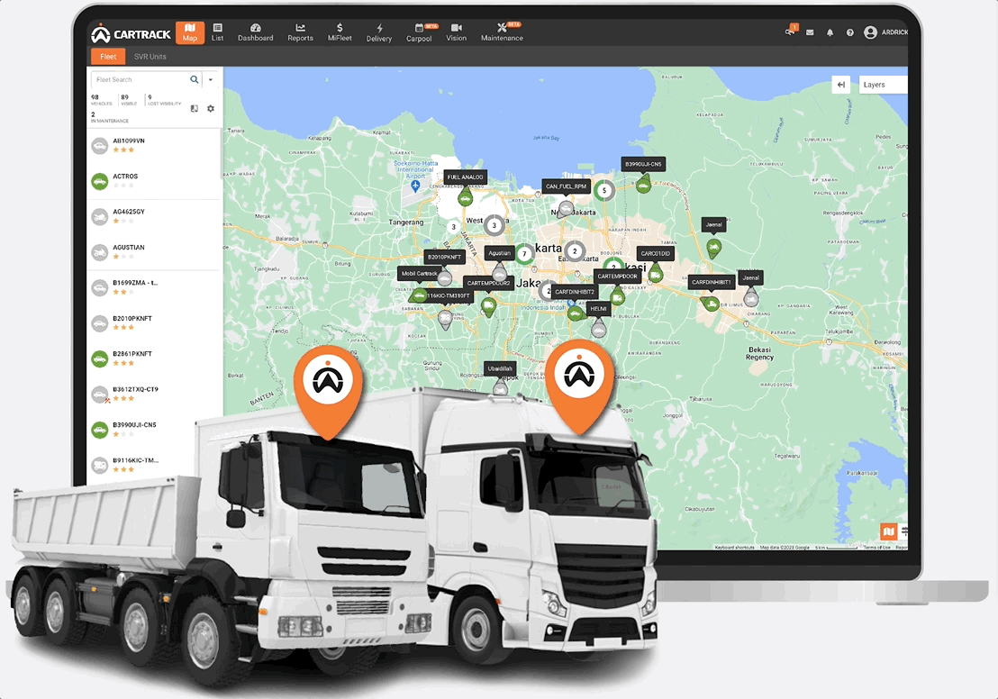Viewport: 998px width, 699px height.
Task: Click the B2861PKNFT green vehicle icon
Action: pyautogui.click(x=100, y=359)
